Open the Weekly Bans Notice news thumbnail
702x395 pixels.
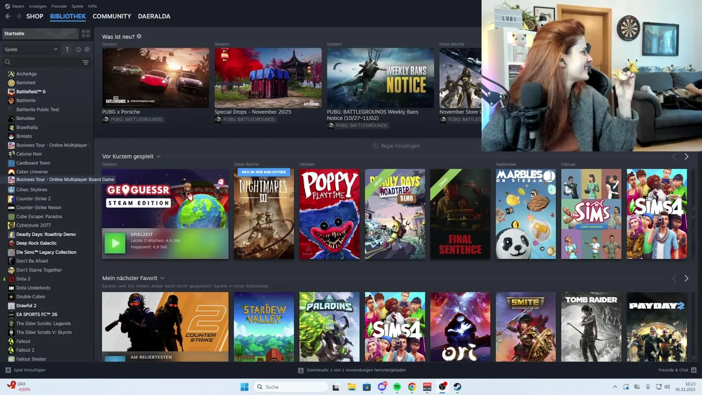click(380, 78)
